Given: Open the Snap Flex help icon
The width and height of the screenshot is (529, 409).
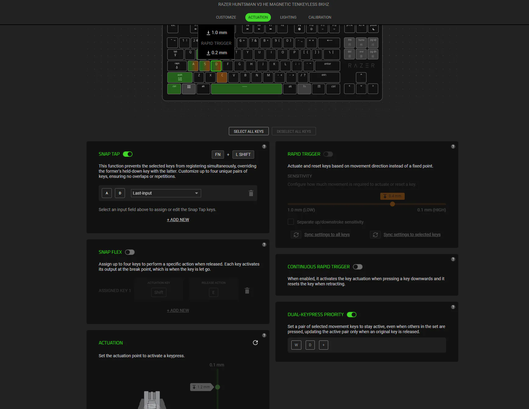Looking at the screenshot, I should pos(264,245).
